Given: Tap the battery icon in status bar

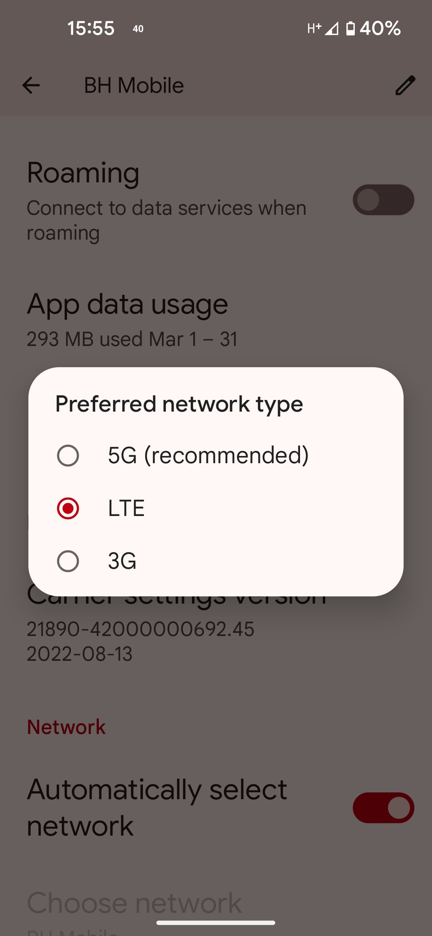Looking at the screenshot, I should pyautogui.click(x=350, y=28).
